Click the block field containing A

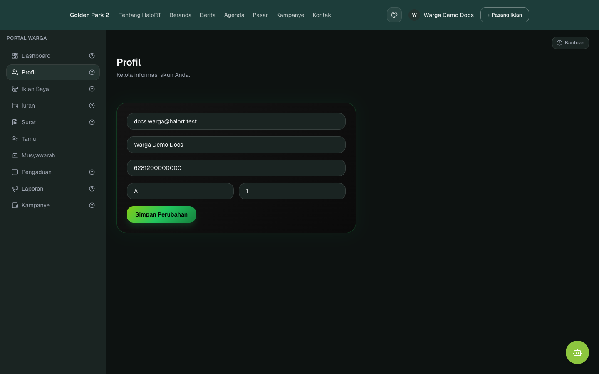tap(180, 191)
